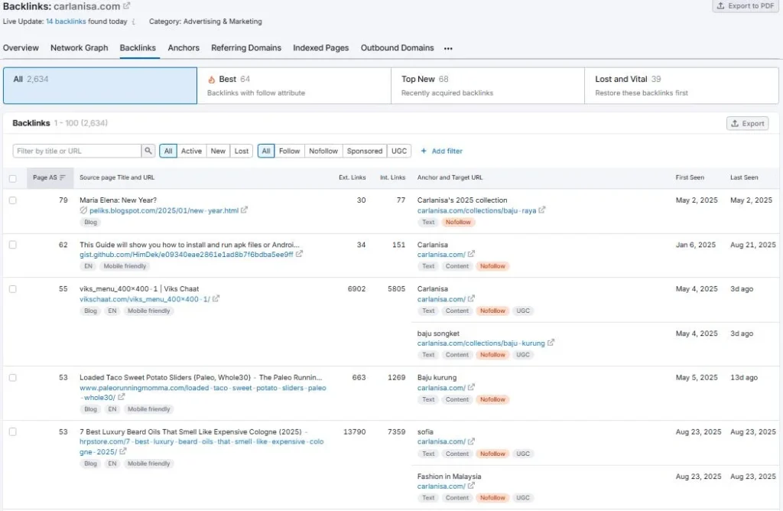Open external link icon for gist.github.com URL

click(x=299, y=254)
